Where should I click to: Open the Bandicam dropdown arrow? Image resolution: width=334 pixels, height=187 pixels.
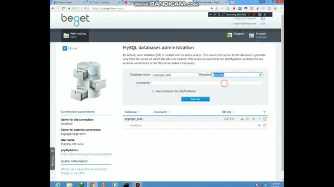pyautogui.click(x=210, y=15)
